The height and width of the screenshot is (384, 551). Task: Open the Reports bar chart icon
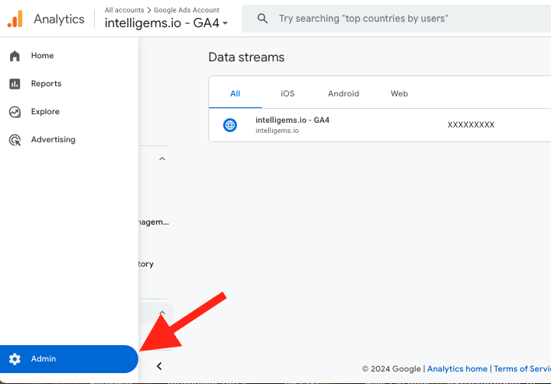pyautogui.click(x=15, y=84)
